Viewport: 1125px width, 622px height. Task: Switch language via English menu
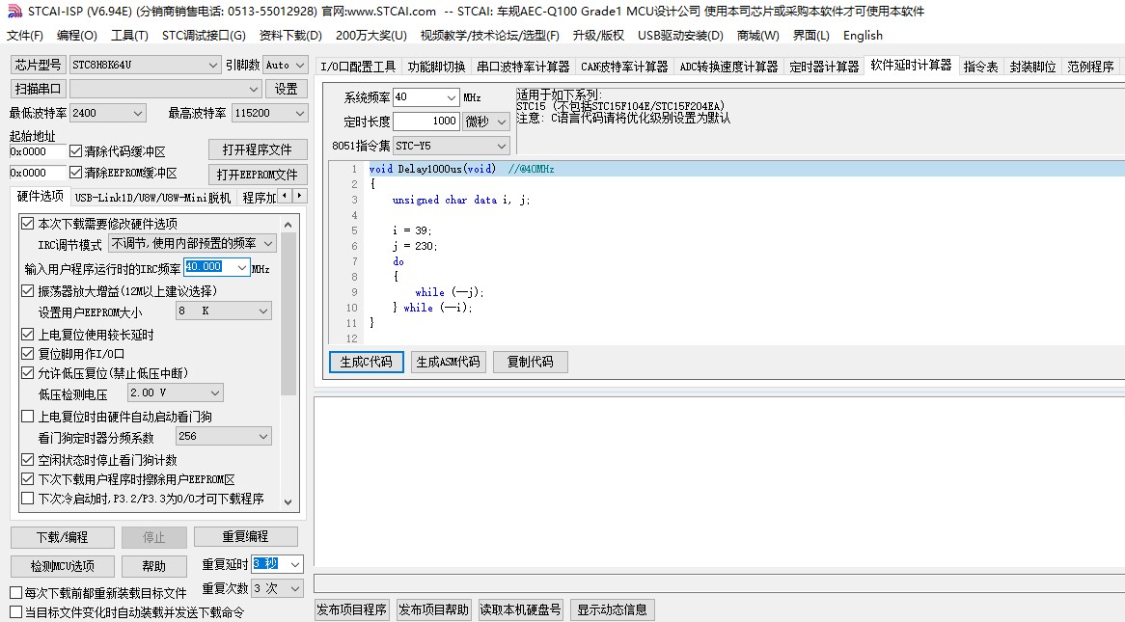[x=864, y=35]
